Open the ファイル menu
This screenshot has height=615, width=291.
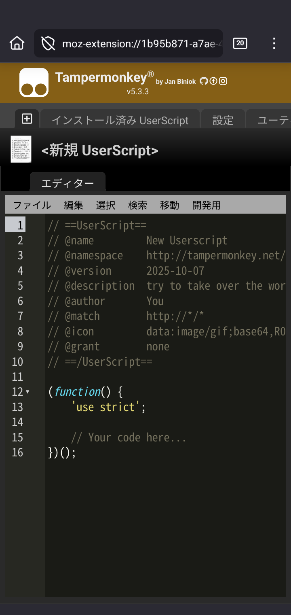(32, 205)
